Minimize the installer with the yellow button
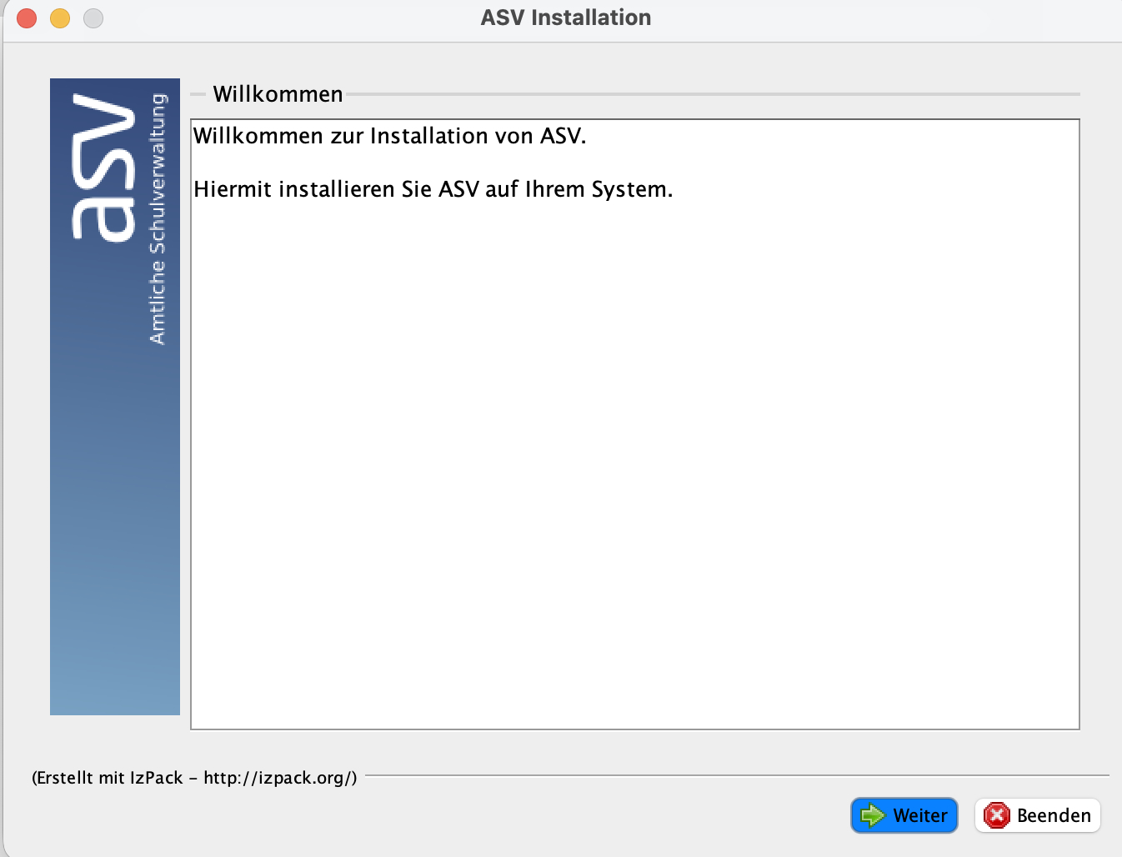 pos(60,18)
